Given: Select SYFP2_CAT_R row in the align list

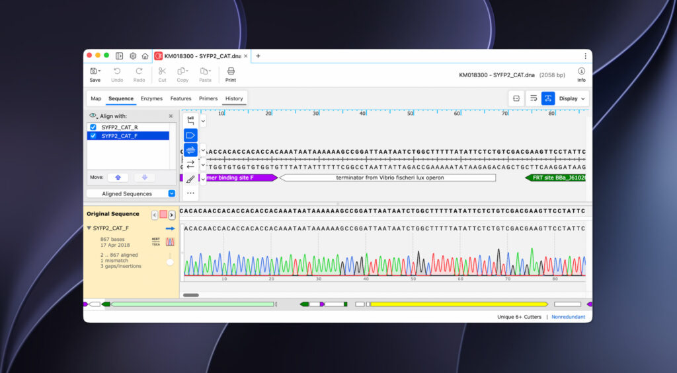Looking at the screenshot, I should tap(128, 127).
